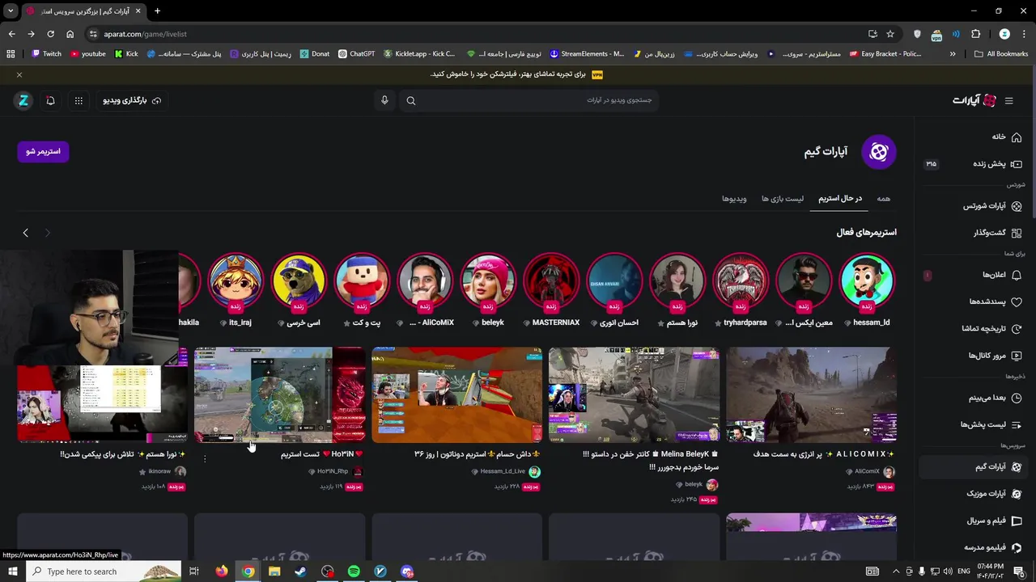
Task: Dismiss the VPN notice banner
Action: (x=19, y=74)
